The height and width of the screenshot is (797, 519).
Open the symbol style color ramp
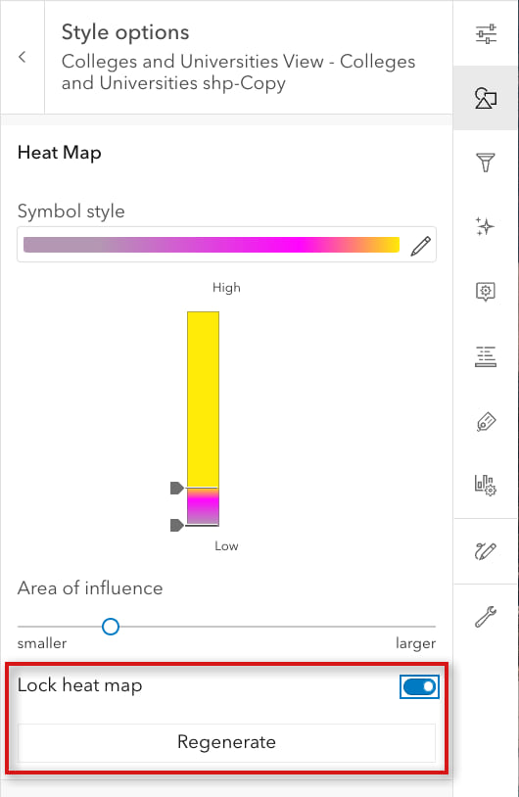click(x=212, y=245)
